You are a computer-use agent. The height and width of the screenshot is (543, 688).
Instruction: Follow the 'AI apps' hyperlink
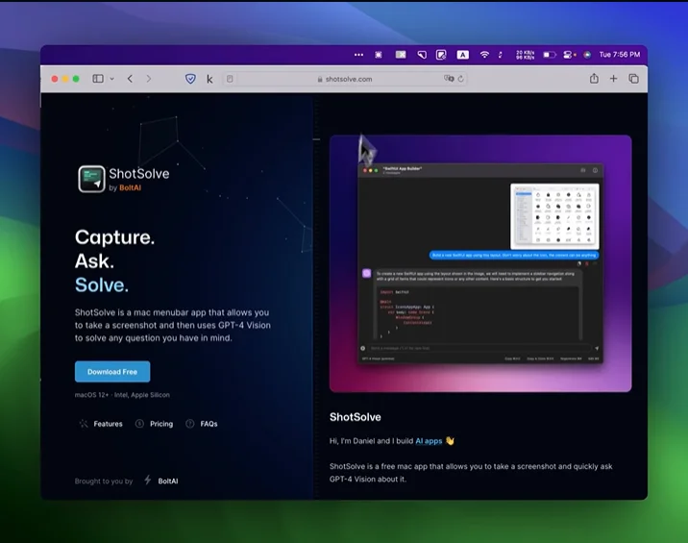tap(429, 441)
